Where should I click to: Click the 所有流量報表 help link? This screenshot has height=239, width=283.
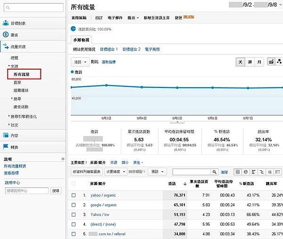pyautogui.click(x=15, y=166)
